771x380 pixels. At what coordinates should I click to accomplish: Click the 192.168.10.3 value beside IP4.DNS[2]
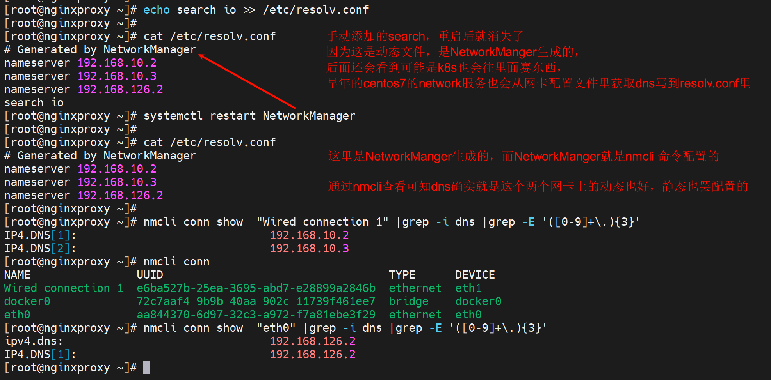(309, 249)
